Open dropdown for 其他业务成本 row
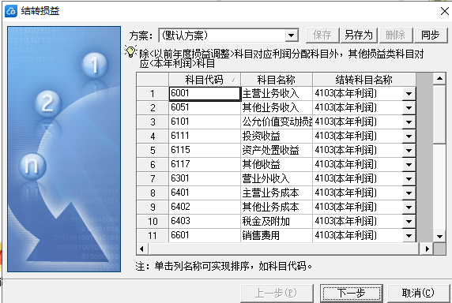452x303 pixels. click(409, 208)
